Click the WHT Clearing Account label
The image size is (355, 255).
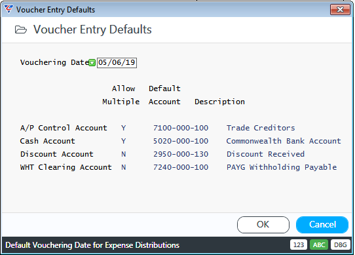coord(66,168)
